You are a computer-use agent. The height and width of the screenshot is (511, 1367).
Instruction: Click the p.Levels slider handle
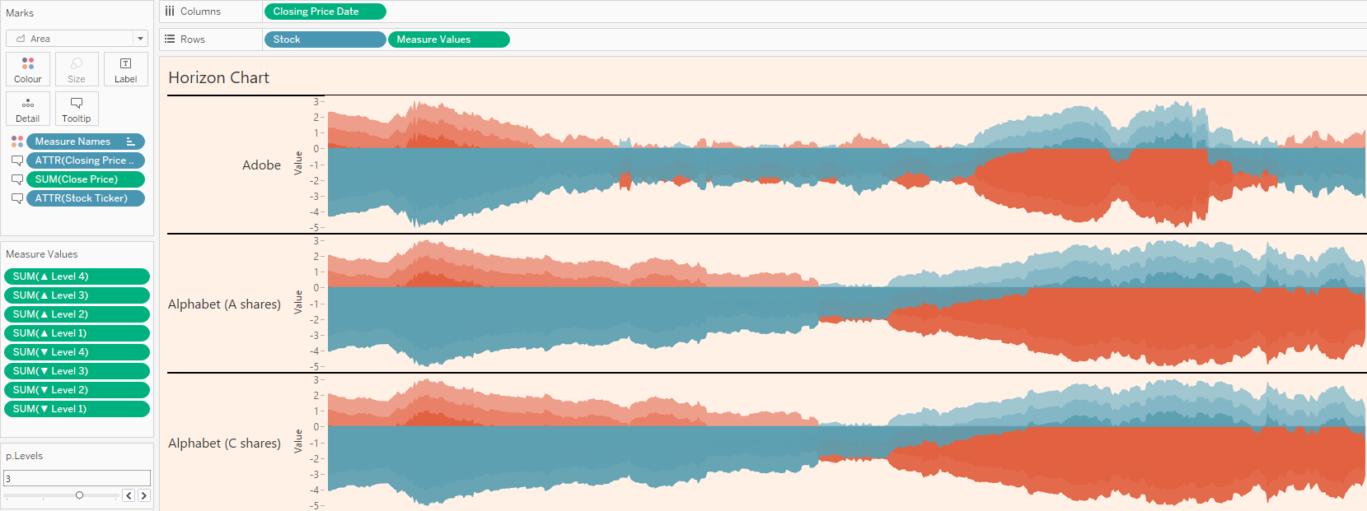[79, 495]
